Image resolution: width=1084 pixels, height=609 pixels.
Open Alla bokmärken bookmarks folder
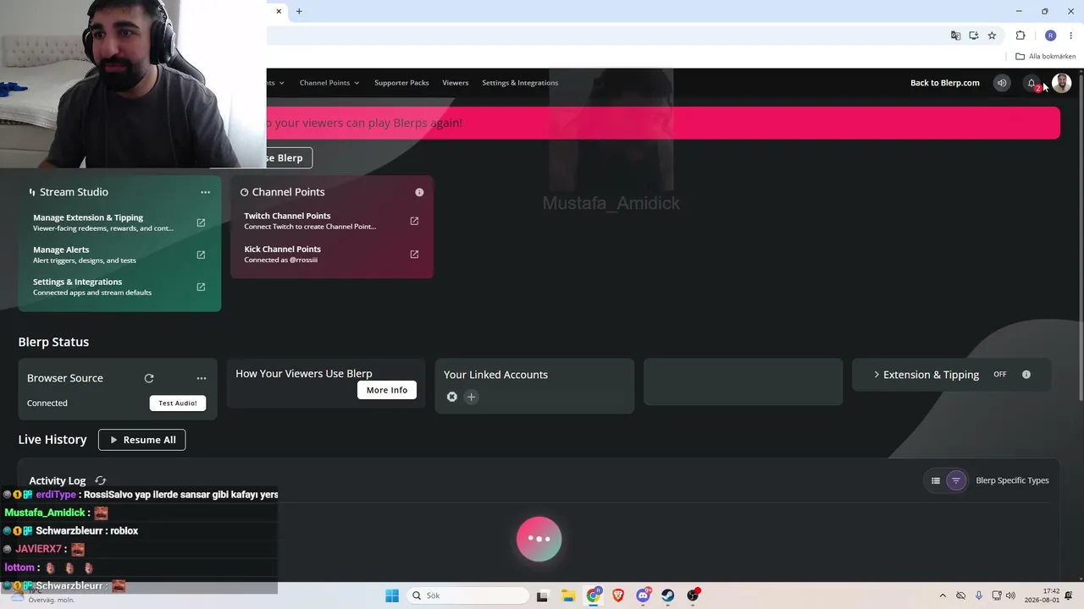coord(1046,57)
